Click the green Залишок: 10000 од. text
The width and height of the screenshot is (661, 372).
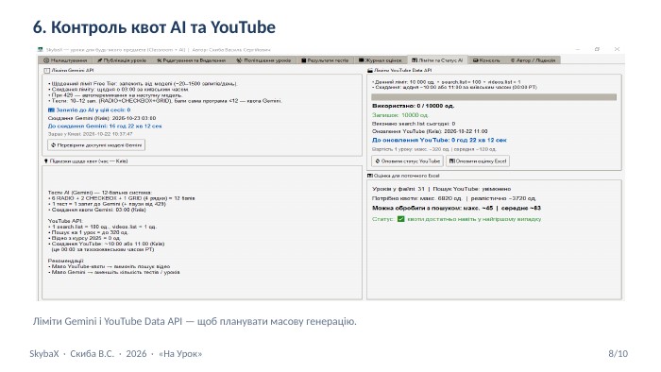[x=399, y=115]
